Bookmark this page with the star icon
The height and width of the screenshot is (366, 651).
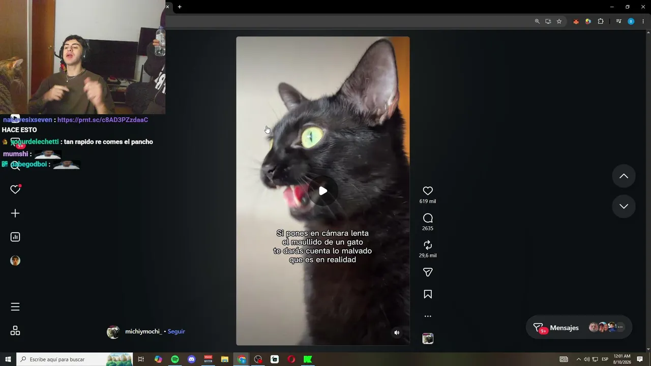(x=559, y=21)
